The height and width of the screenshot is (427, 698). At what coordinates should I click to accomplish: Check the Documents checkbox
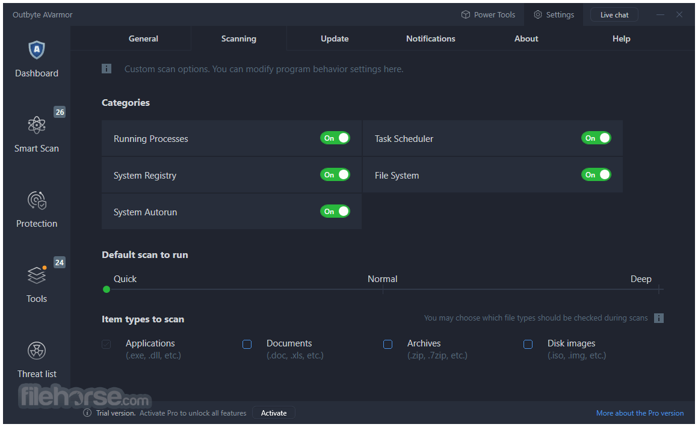(x=247, y=344)
